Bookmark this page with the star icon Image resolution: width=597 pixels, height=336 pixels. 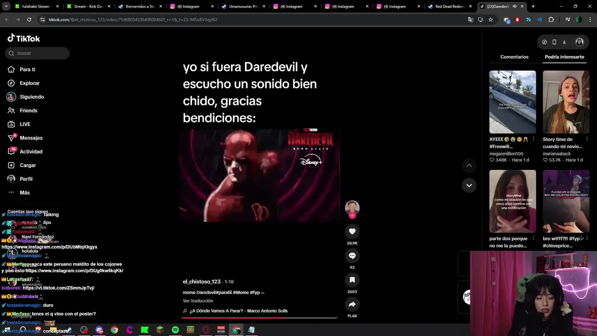[x=491, y=20]
